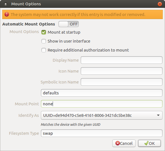Enable Show in user interface checkbox

[x=44, y=41]
